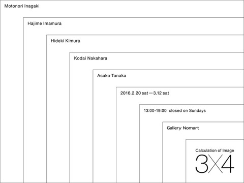Click on Hideki Kimura
This screenshot has width=244, height=183.
(66, 41)
